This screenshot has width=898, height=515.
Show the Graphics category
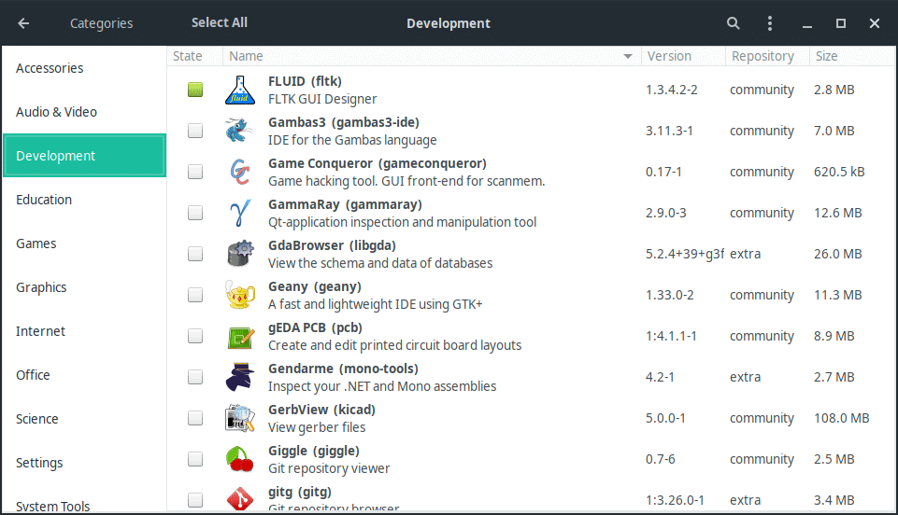[84, 287]
